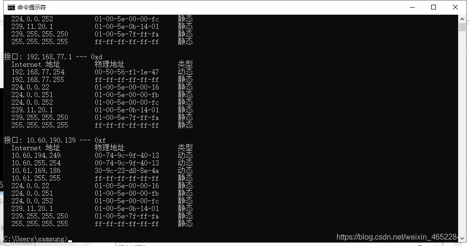Click the 命令提示符 title bar text

[32, 8]
